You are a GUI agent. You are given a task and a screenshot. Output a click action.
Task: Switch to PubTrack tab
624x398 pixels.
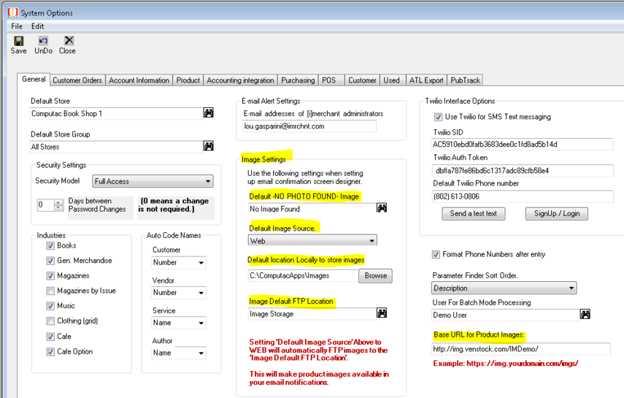(x=465, y=80)
